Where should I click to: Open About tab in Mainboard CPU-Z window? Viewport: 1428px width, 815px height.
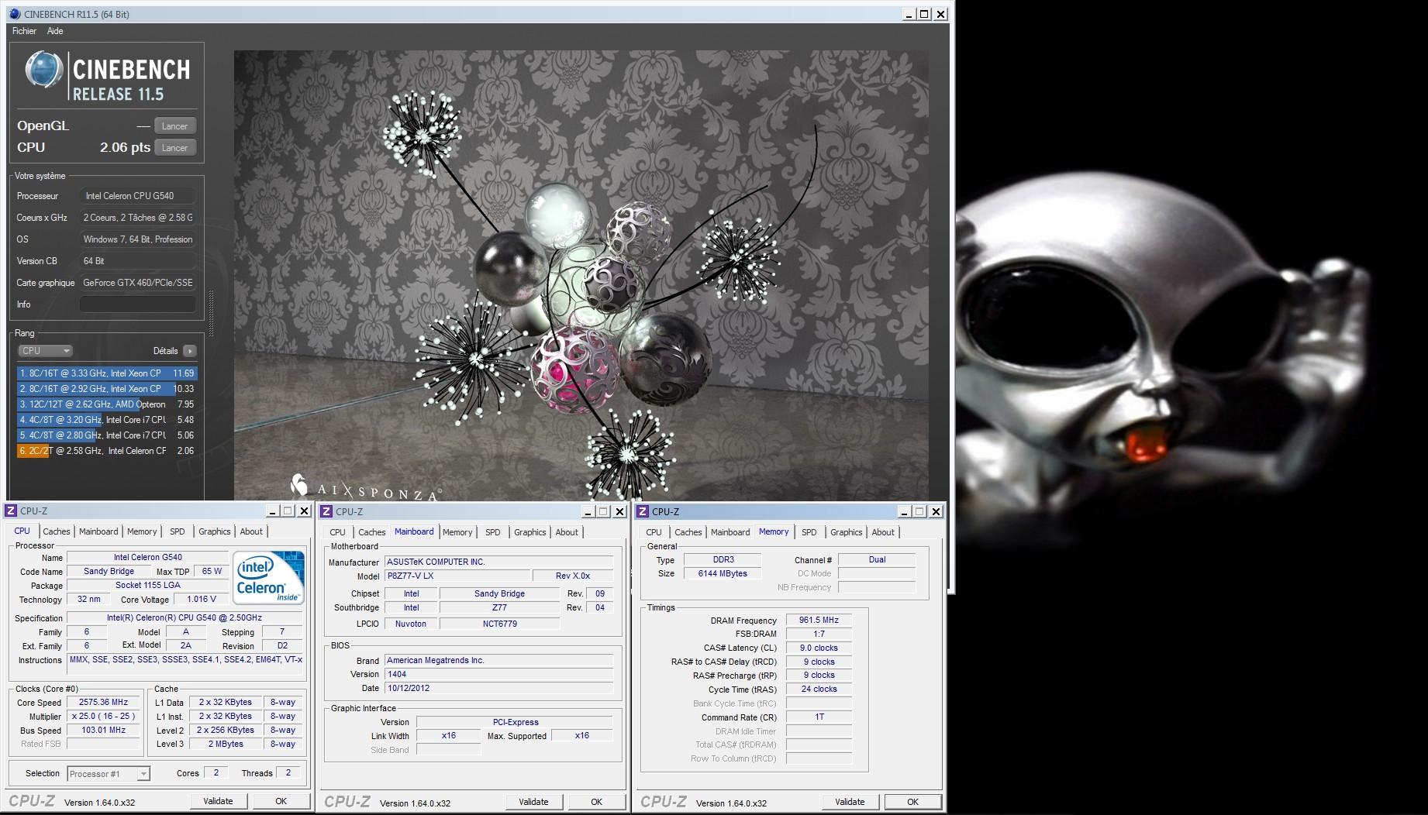tap(567, 532)
